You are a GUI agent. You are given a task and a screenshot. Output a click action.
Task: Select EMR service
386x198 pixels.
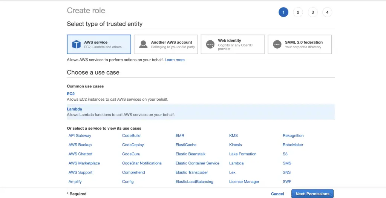[x=180, y=136]
